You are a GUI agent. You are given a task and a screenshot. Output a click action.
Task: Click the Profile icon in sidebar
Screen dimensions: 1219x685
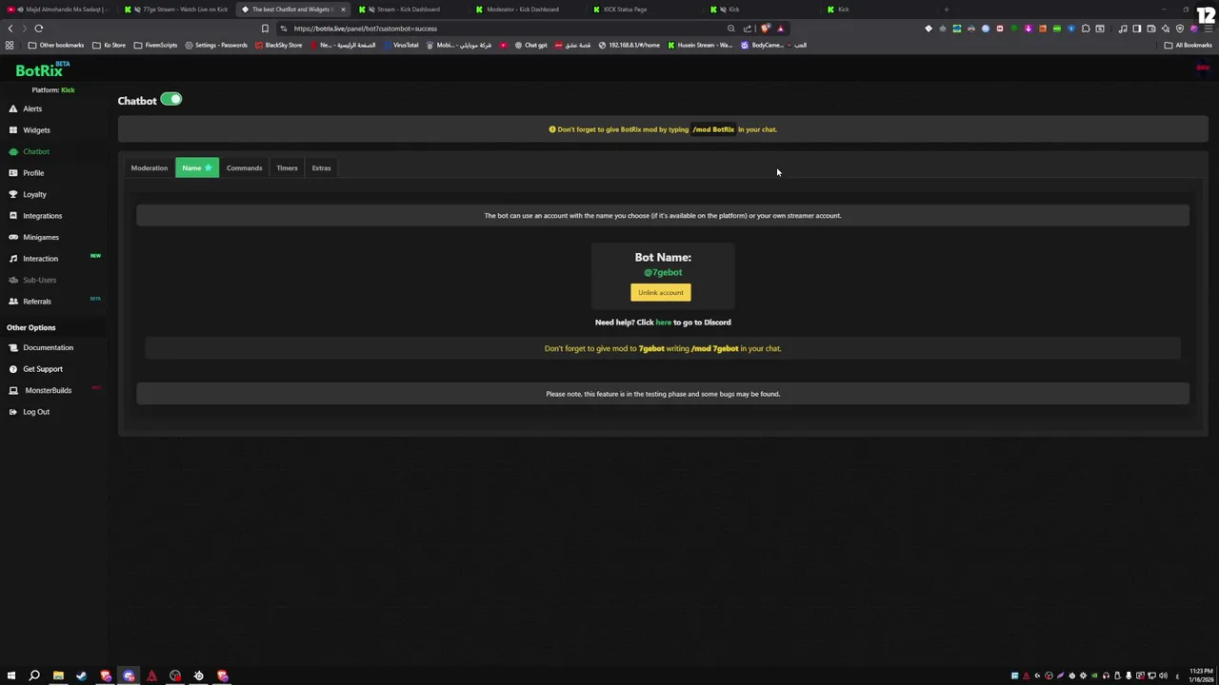pos(12,173)
